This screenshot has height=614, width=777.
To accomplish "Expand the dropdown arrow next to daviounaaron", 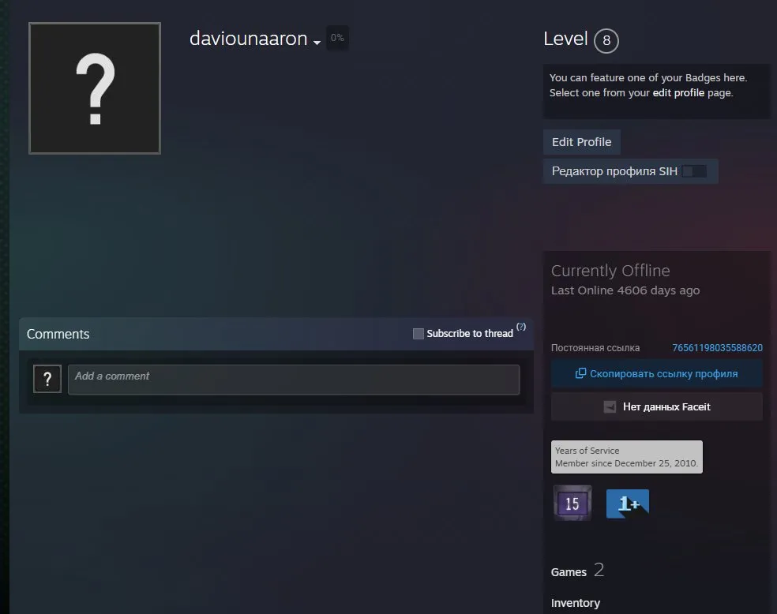I will pos(317,43).
